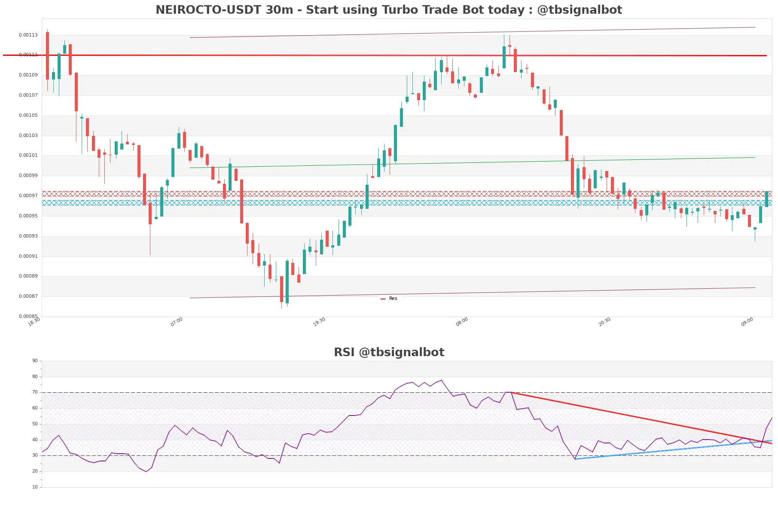The image size is (778, 519).
Task: Click the 0.00091 price axis label
Action: click(28, 256)
